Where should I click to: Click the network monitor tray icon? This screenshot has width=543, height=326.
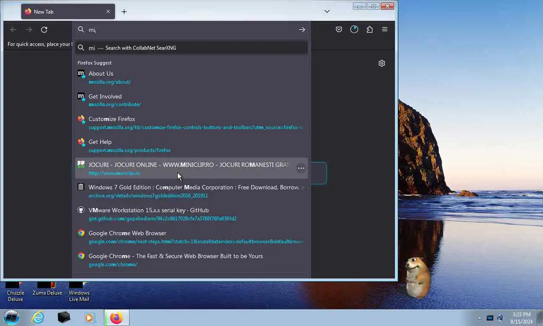(490, 318)
